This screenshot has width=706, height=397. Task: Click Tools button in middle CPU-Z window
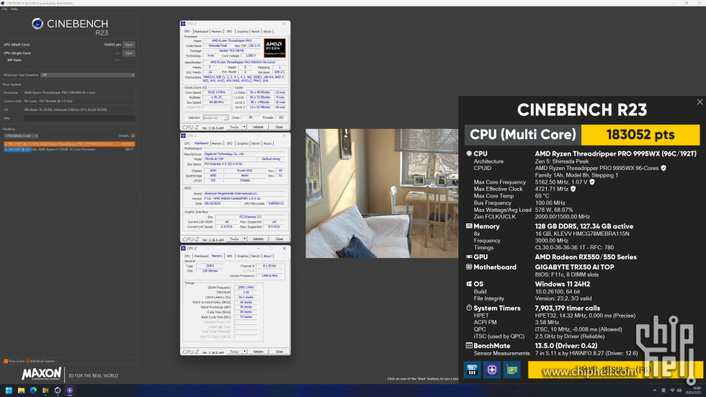coord(234,239)
